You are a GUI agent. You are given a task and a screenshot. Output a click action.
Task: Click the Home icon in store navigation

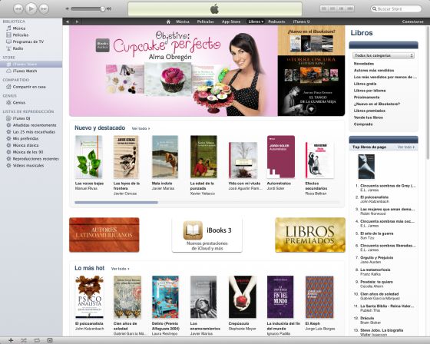point(168,21)
